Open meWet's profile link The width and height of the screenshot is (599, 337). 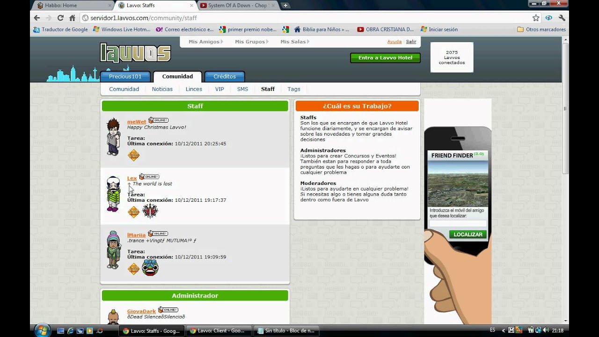coord(137,122)
